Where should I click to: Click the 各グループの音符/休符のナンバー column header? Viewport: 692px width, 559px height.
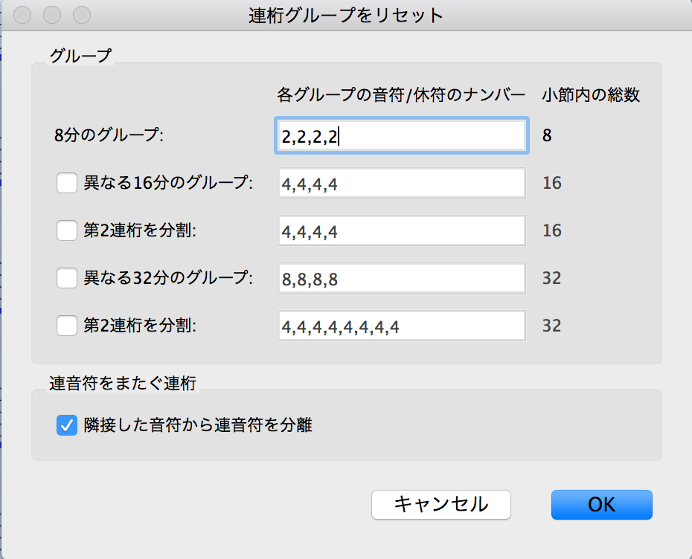tap(401, 95)
